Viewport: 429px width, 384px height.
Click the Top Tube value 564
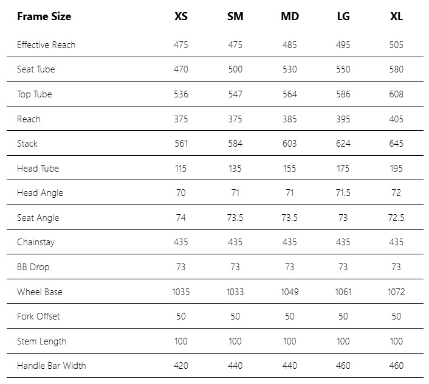pyautogui.click(x=289, y=94)
